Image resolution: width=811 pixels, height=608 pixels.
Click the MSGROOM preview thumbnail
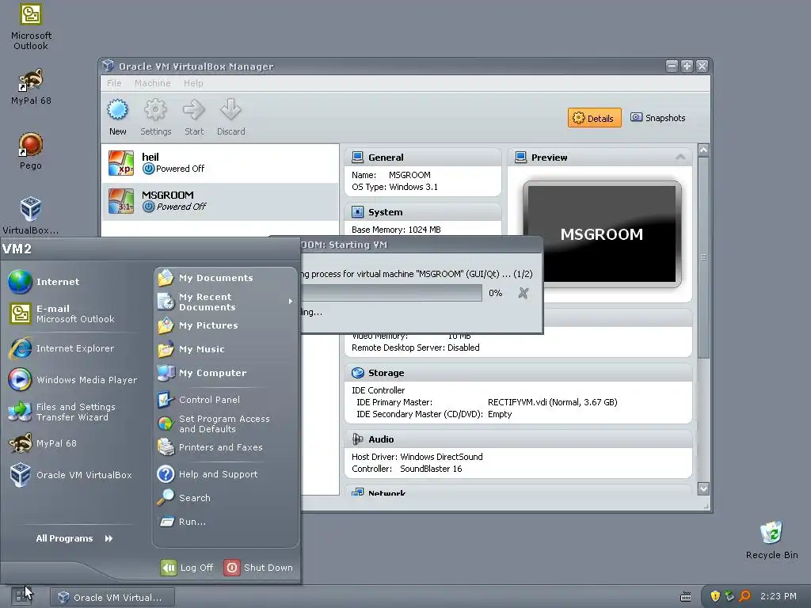coord(602,234)
